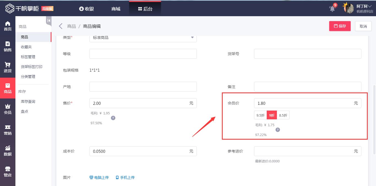Click the 保存 save button
The width and height of the screenshot is (376, 186).
[340, 26]
